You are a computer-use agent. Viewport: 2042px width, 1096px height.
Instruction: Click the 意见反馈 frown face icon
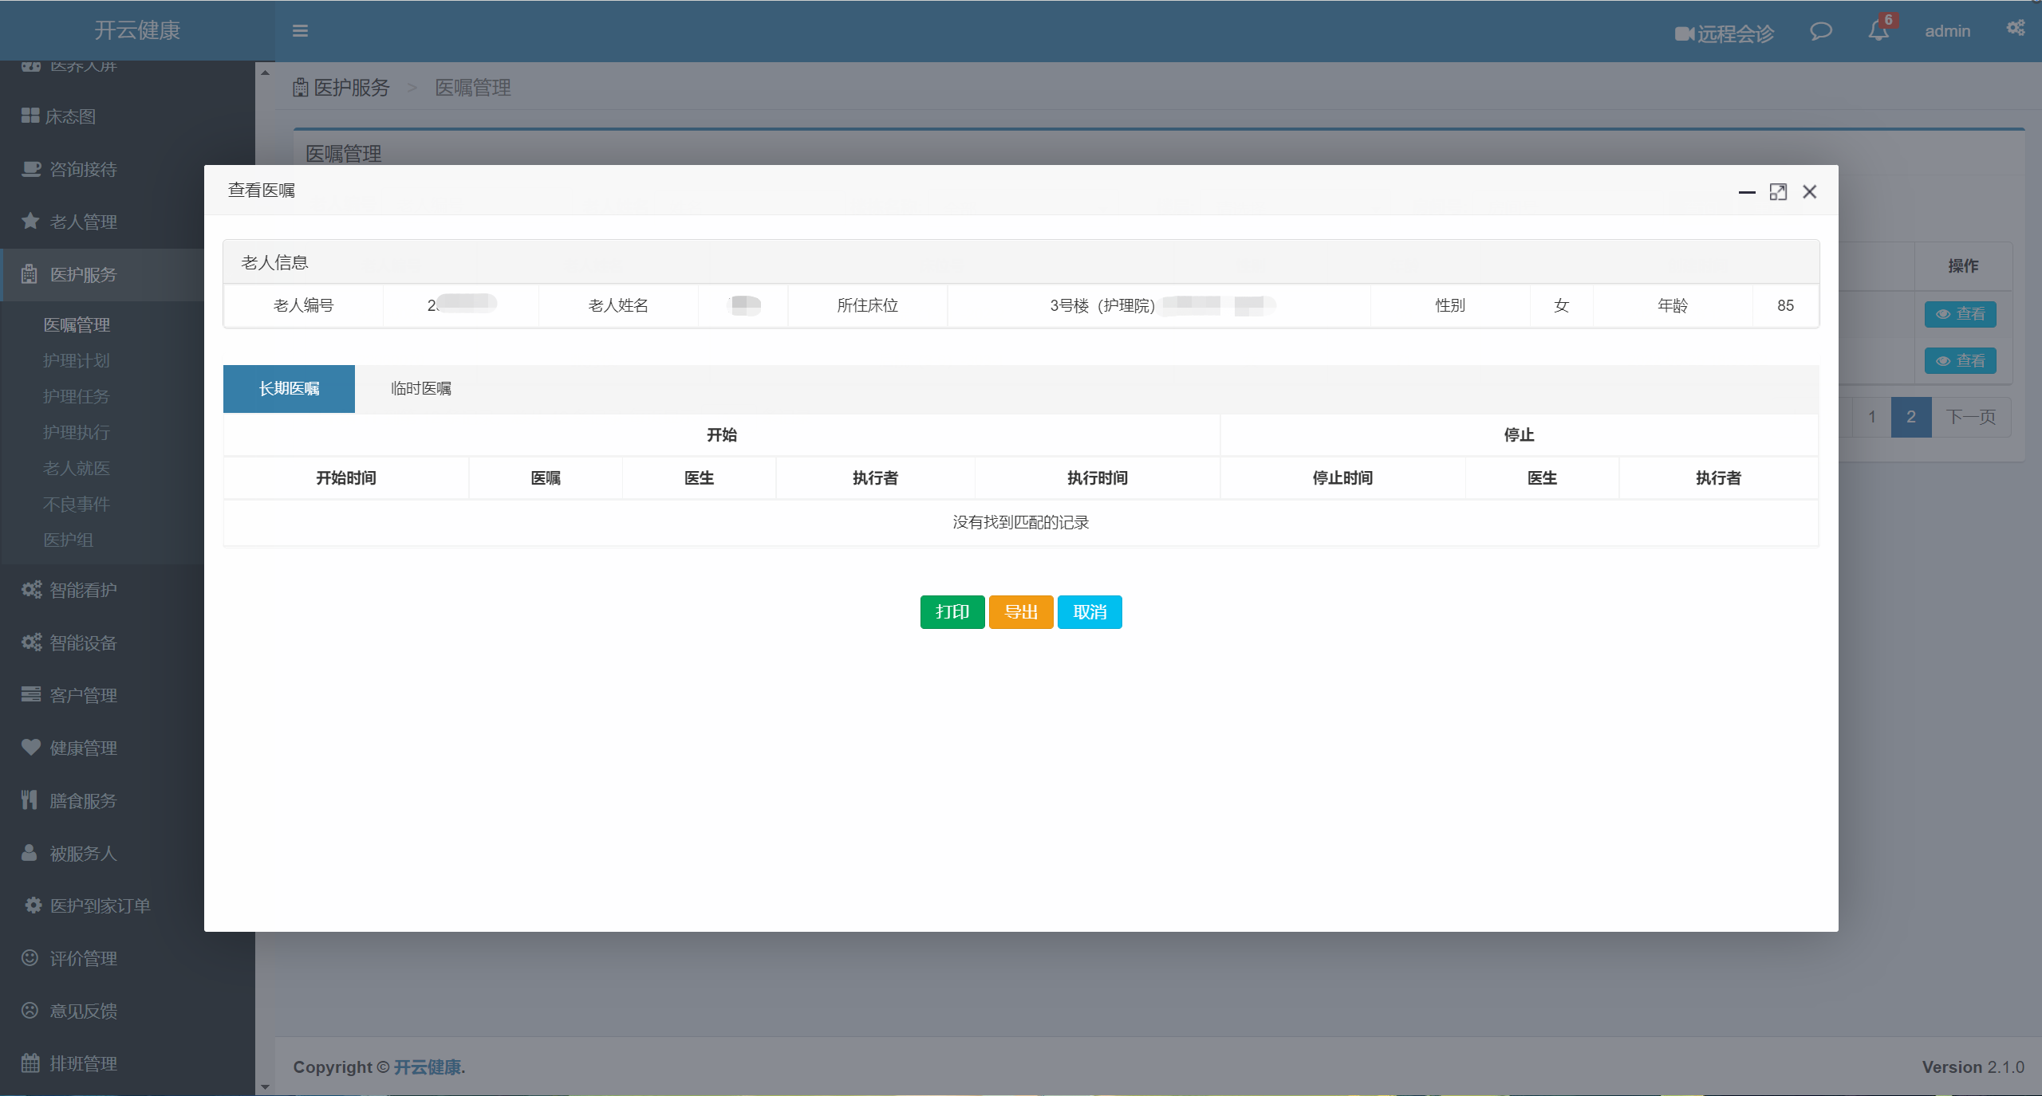tap(30, 1011)
